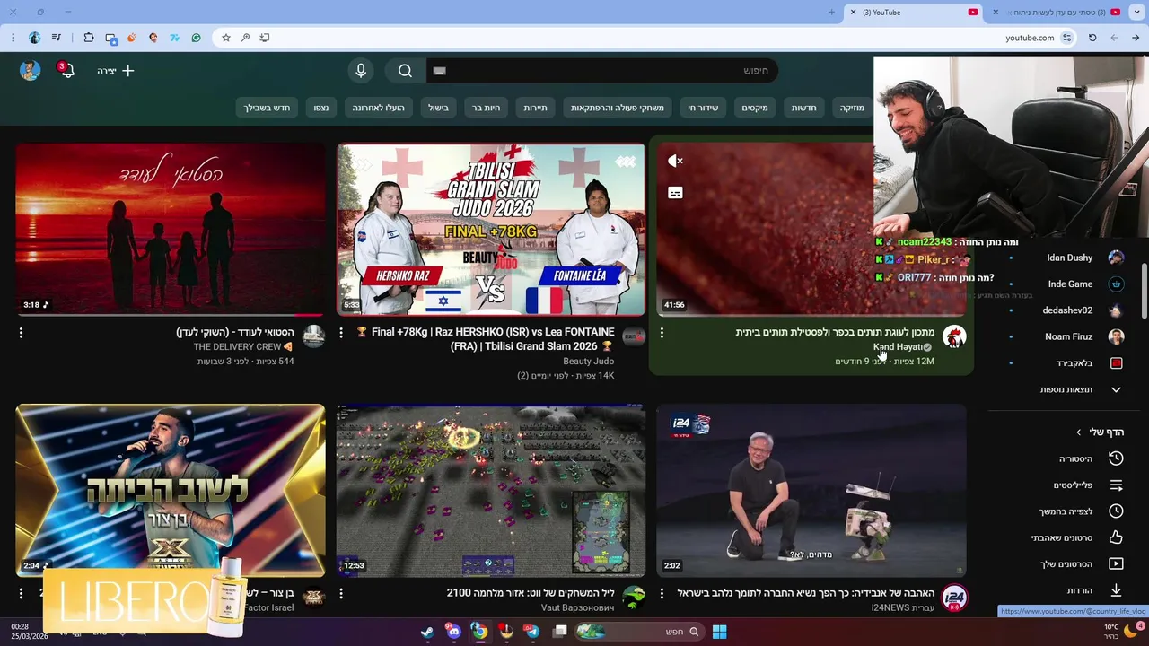Select the בישול category chip

[x=438, y=108]
